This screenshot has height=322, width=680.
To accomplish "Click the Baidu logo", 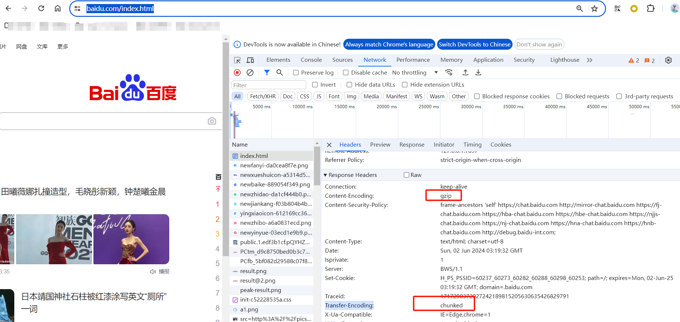I will [133, 88].
